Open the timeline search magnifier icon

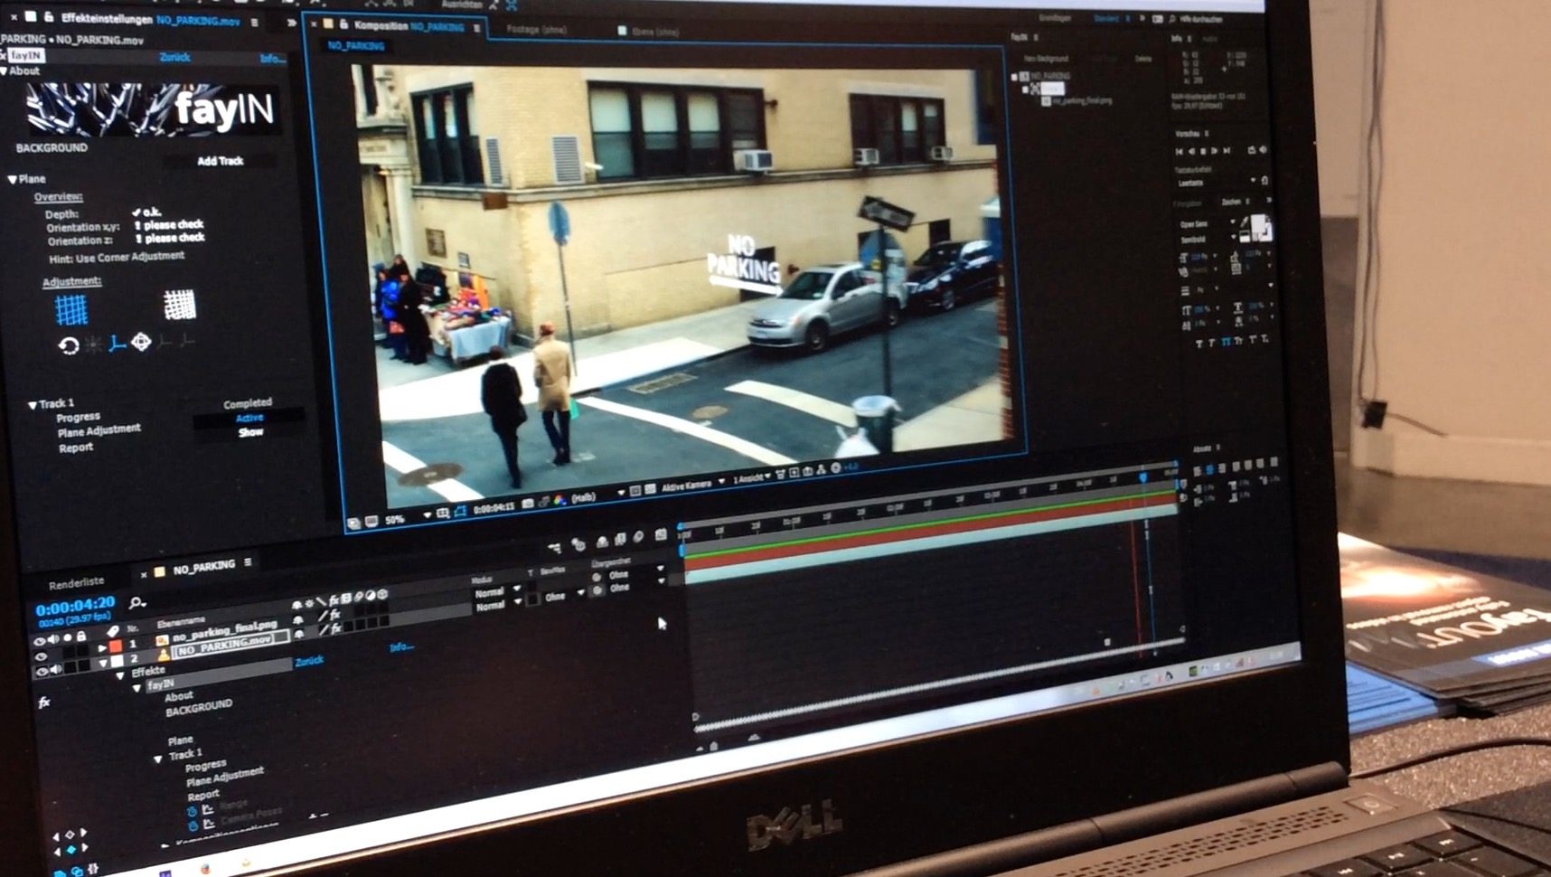coord(136,602)
